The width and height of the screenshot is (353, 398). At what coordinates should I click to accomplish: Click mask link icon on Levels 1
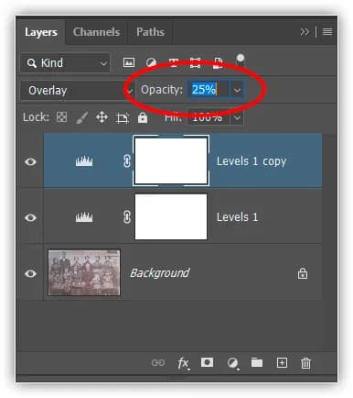[127, 217]
